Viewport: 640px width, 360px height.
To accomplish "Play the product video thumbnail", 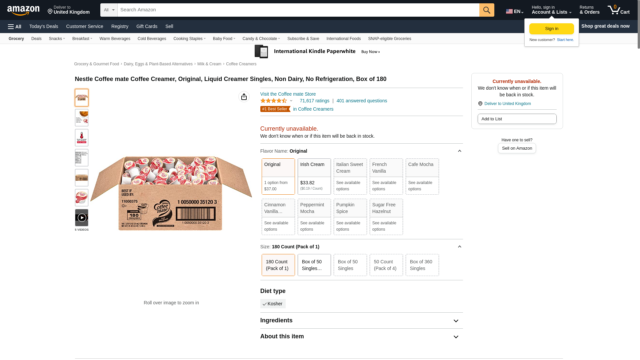I will point(82,218).
